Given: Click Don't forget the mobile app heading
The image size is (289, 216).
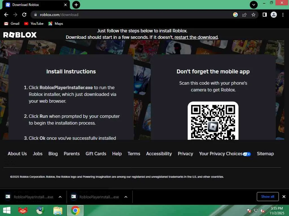Looking at the screenshot, I should [x=213, y=71].
